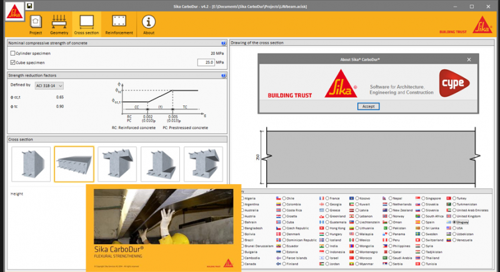Viewport: 500px width, 272px height.
Task: Select the T-beam cross section thumbnail
Action: (x=117, y=164)
